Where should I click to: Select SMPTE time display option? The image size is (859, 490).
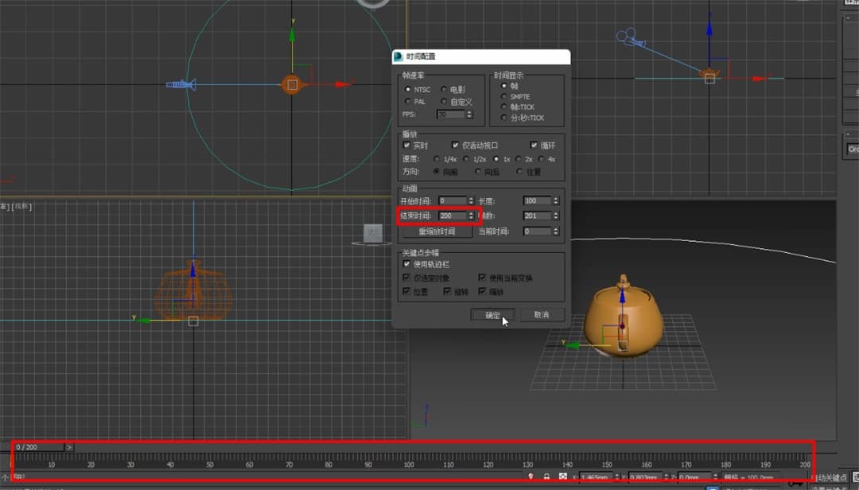pos(504,96)
